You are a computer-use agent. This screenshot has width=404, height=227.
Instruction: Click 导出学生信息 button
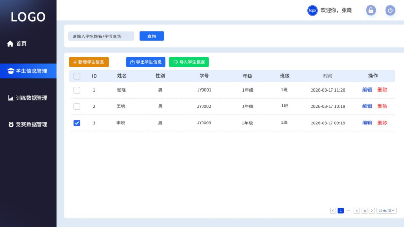(146, 62)
